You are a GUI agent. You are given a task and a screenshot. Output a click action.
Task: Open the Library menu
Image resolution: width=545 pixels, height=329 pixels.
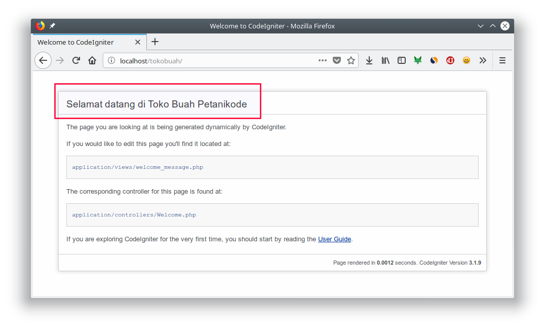385,60
